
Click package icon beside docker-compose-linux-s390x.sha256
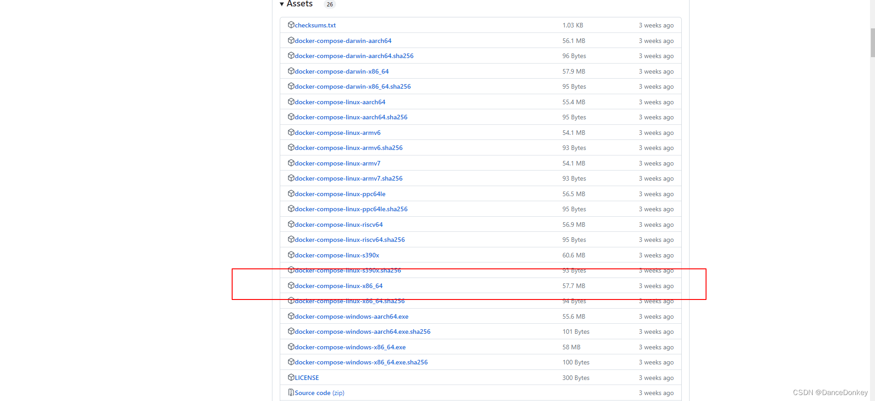point(291,270)
